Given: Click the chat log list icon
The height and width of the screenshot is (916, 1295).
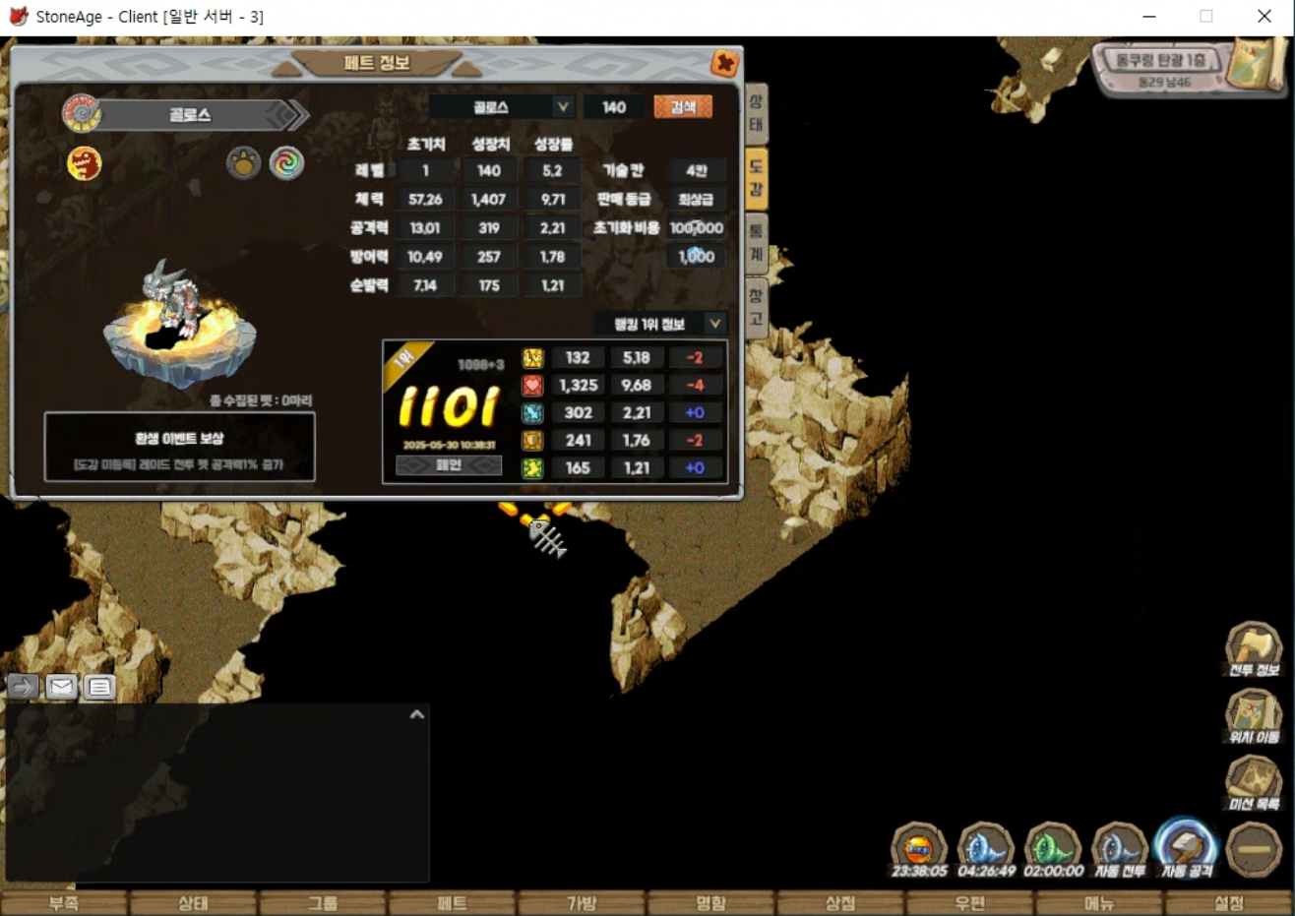Looking at the screenshot, I should pos(99,687).
